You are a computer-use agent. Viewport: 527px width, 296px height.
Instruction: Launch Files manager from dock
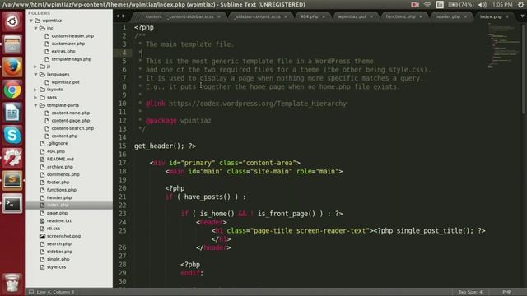pos(12,44)
